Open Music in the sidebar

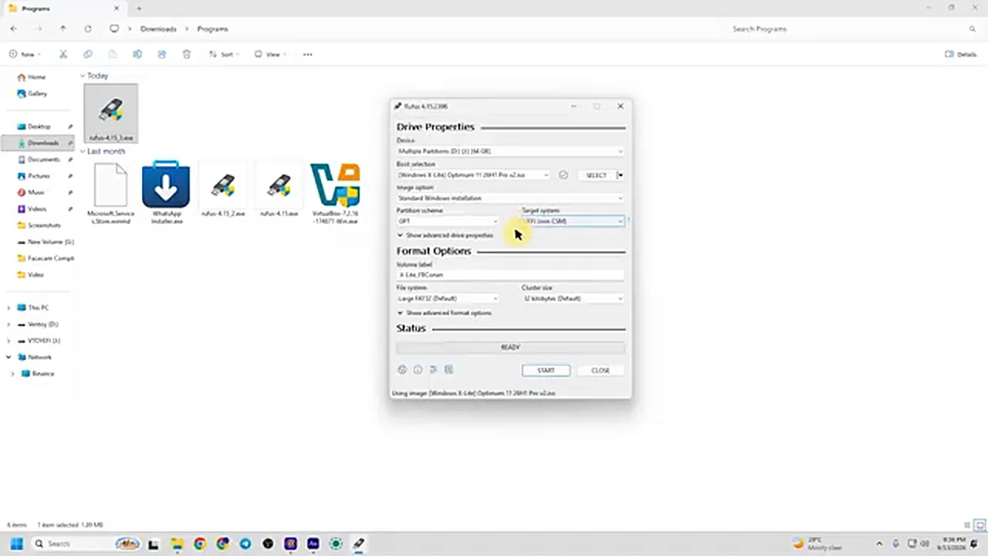(x=36, y=192)
